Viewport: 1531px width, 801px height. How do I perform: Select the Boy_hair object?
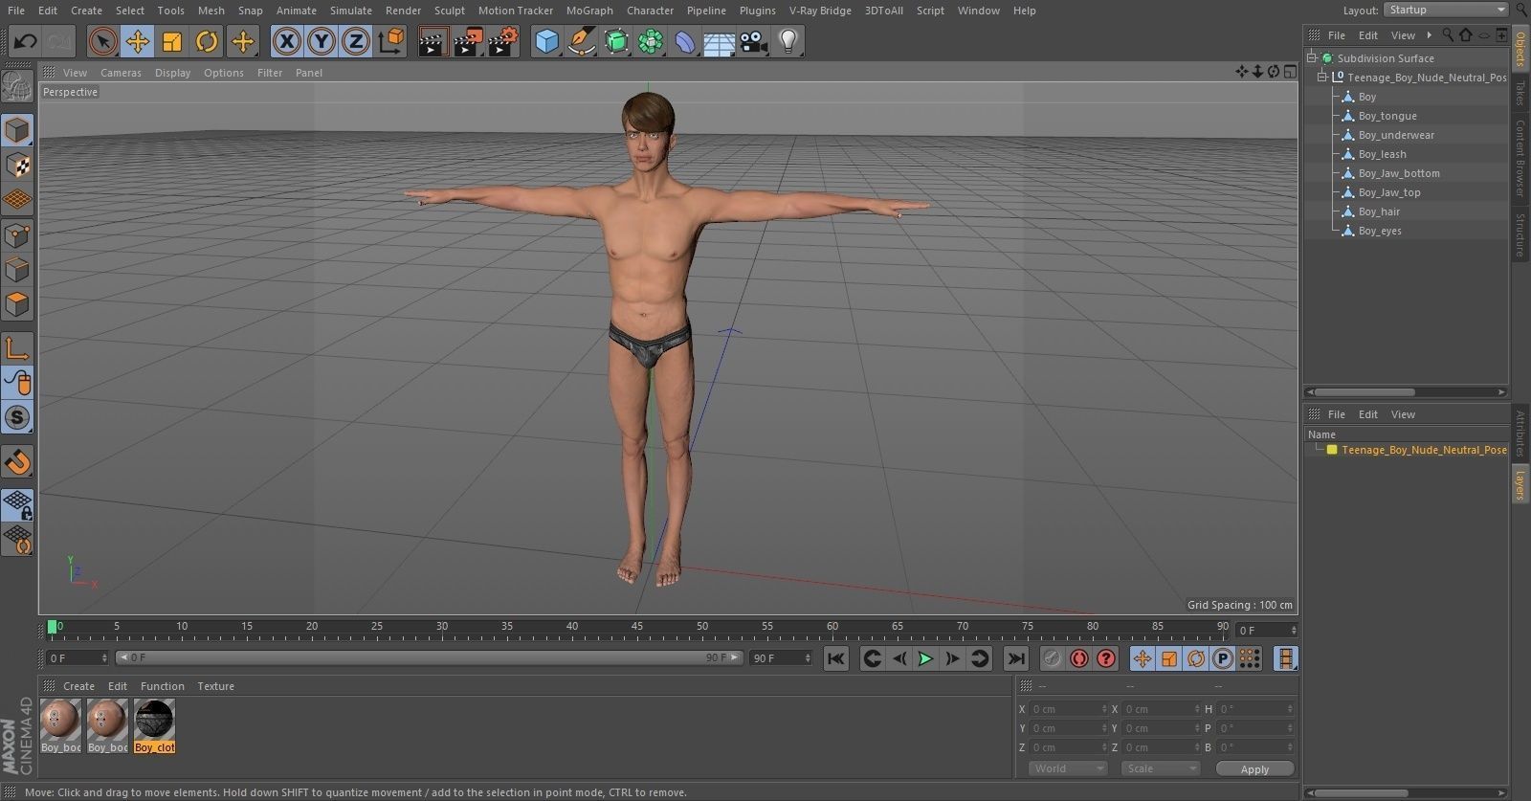(1379, 211)
